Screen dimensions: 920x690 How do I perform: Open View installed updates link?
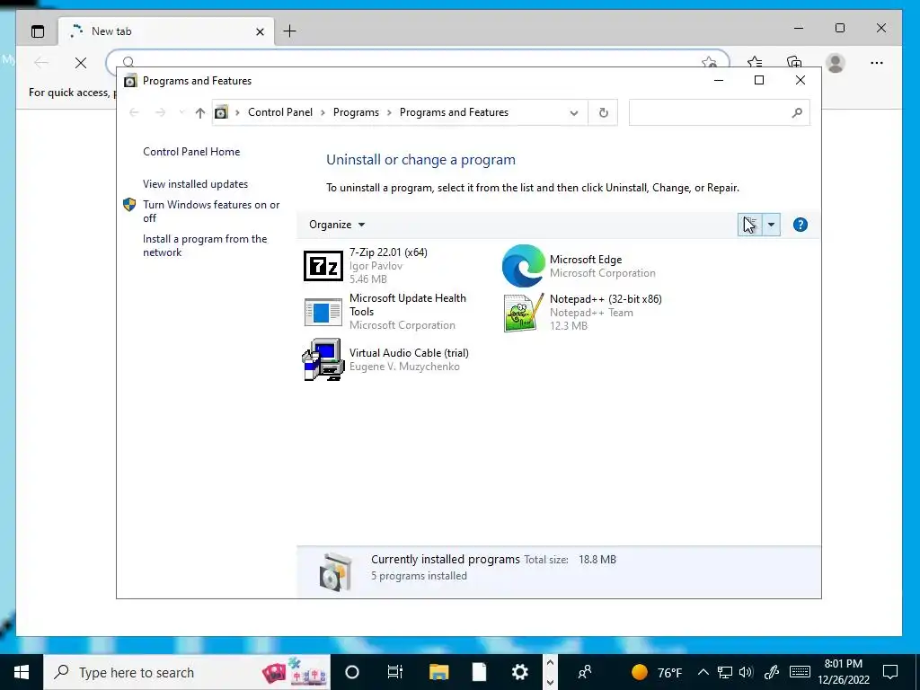pos(195,183)
